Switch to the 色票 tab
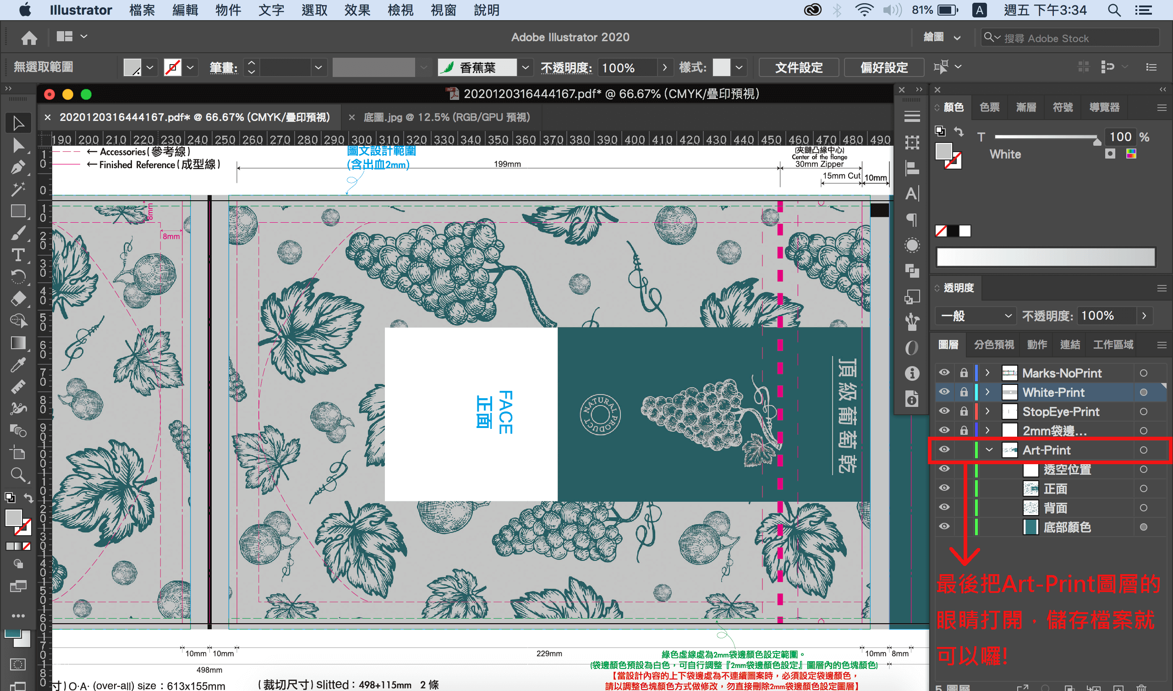Image resolution: width=1173 pixels, height=691 pixels. pos(989,108)
